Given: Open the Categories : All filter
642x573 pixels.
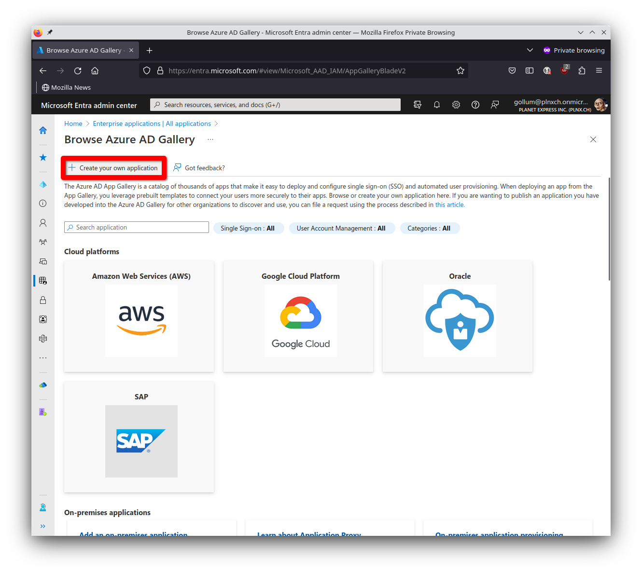Looking at the screenshot, I should [430, 228].
